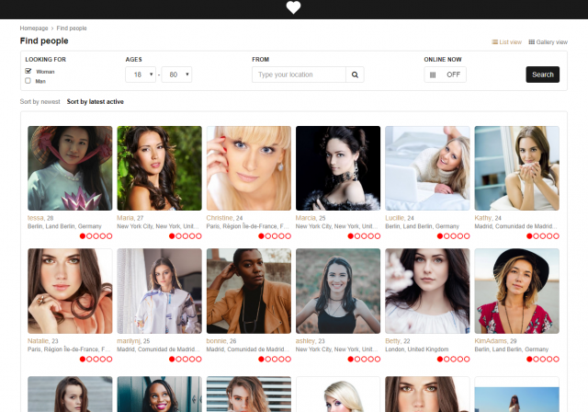Open Kathy's profile photo
The image size is (588, 412).
516,168
